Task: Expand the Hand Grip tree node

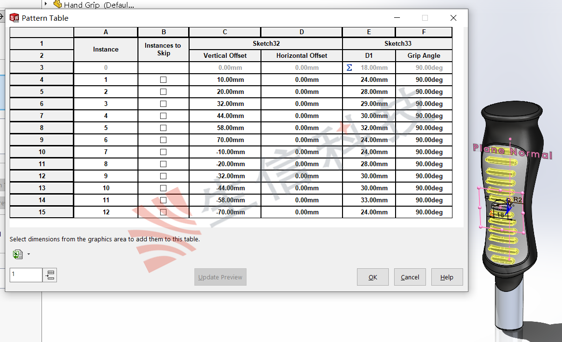Action: point(46,4)
